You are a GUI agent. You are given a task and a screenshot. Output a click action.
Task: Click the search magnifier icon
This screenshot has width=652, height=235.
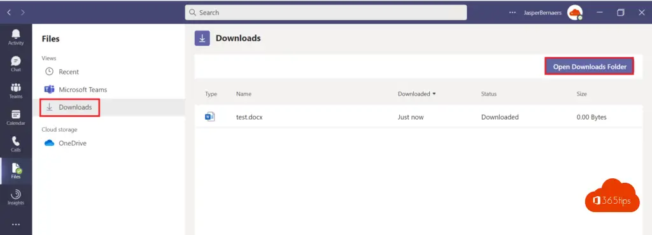coord(192,13)
